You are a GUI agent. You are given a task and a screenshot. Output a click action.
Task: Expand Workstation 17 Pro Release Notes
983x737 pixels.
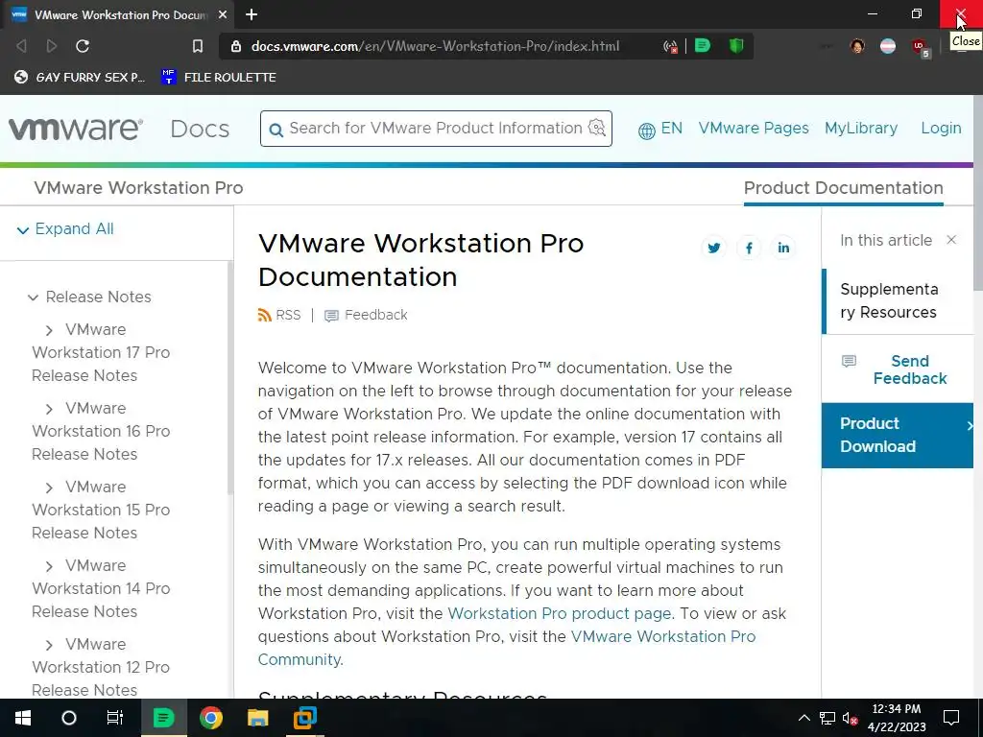[49, 330]
